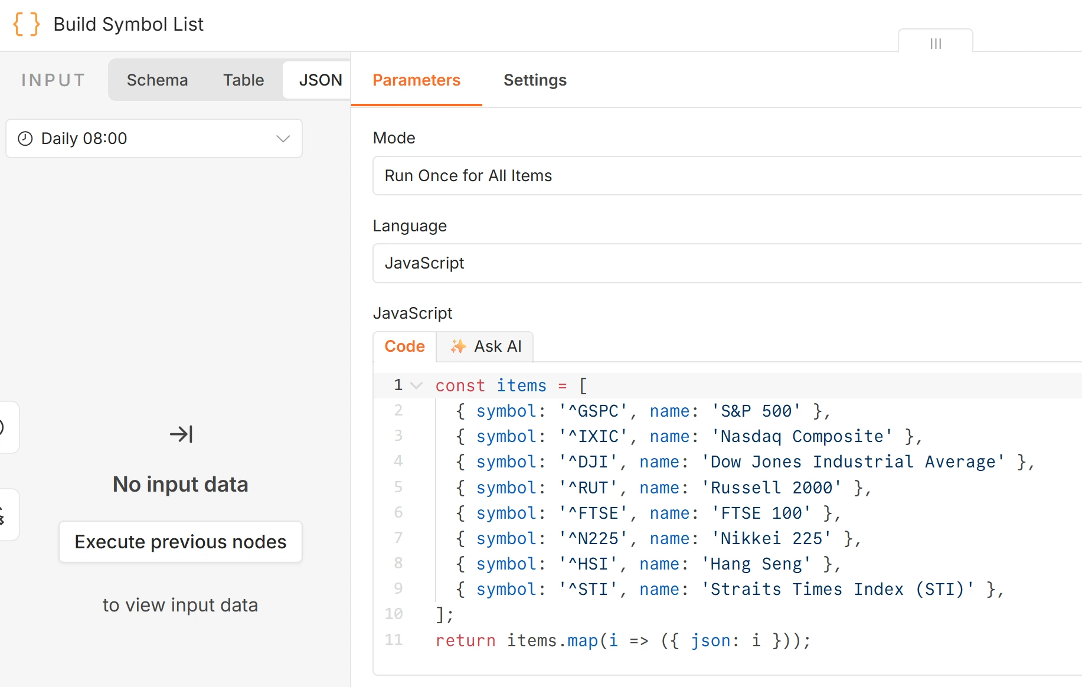
Task: Click the return items.map line
Action: tap(623, 640)
